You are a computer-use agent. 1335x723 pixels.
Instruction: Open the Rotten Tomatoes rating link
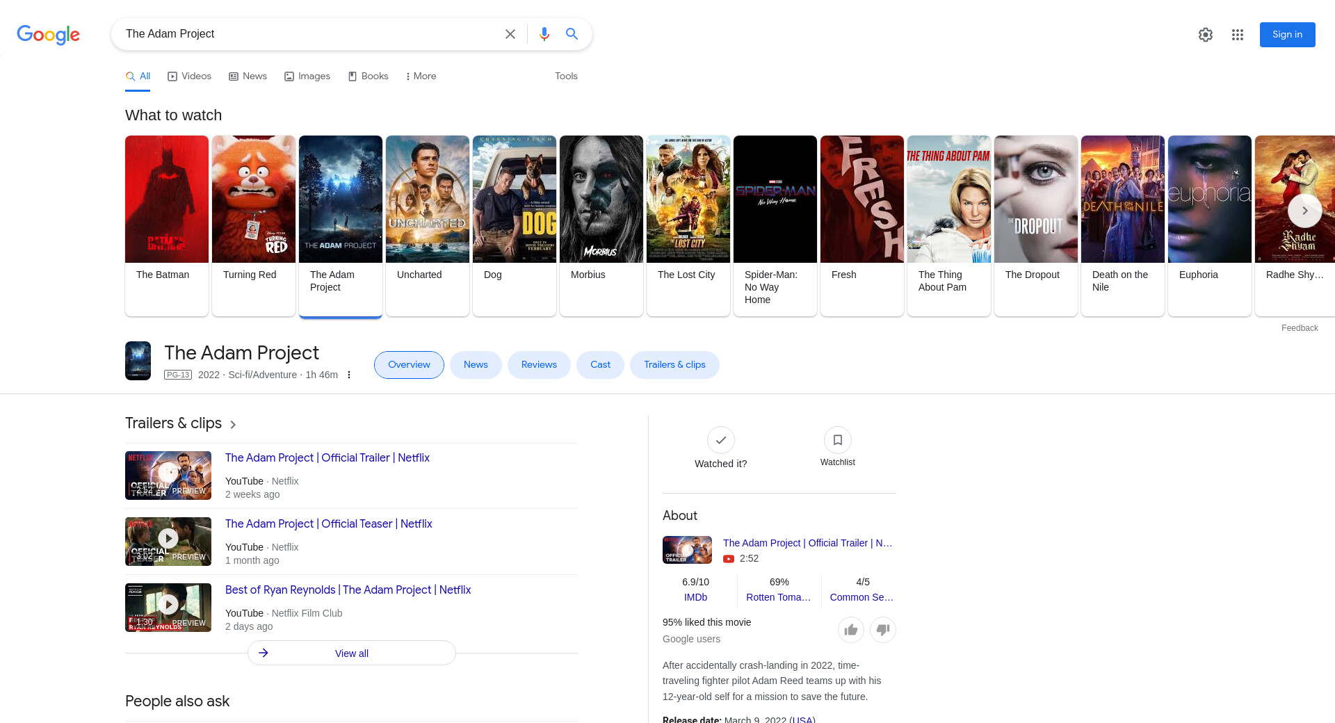[778, 597]
